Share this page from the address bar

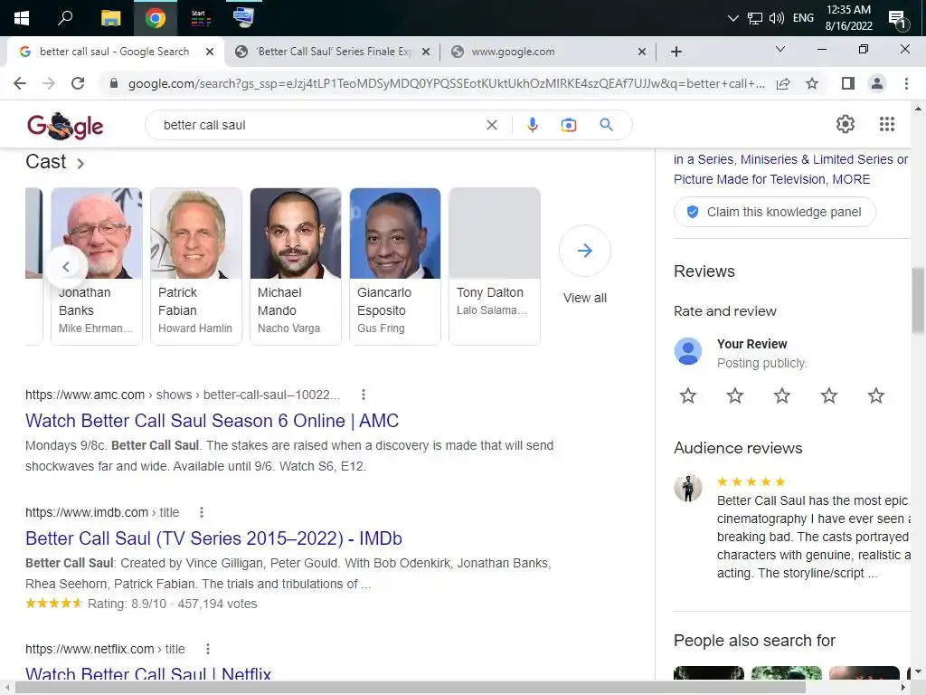click(783, 83)
